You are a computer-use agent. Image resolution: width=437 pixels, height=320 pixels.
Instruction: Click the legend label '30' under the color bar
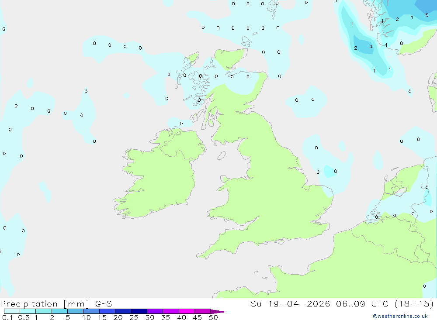(x=149, y=317)
